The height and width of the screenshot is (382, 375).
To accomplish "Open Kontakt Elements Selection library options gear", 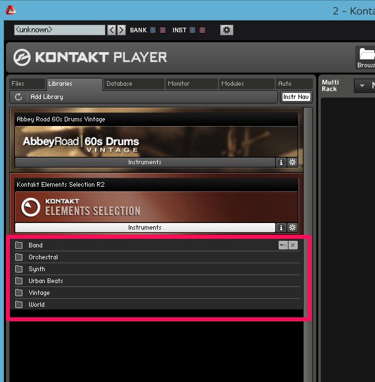I will coord(292,228).
